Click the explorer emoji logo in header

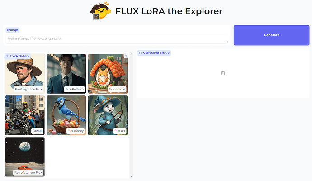100,11
